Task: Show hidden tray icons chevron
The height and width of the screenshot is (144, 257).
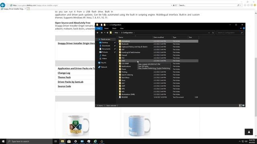Action: (240, 141)
